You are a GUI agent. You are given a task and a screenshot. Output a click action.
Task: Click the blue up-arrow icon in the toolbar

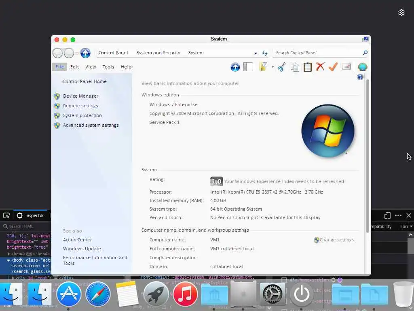point(235,67)
